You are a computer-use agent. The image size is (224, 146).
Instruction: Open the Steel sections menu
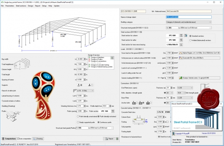(x=21, y=6)
